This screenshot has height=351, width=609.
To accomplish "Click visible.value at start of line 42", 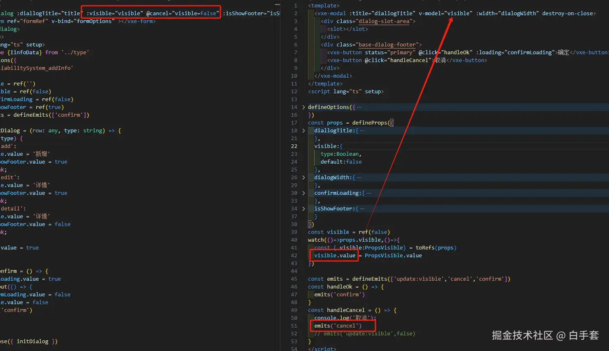I will tap(335, 256).
